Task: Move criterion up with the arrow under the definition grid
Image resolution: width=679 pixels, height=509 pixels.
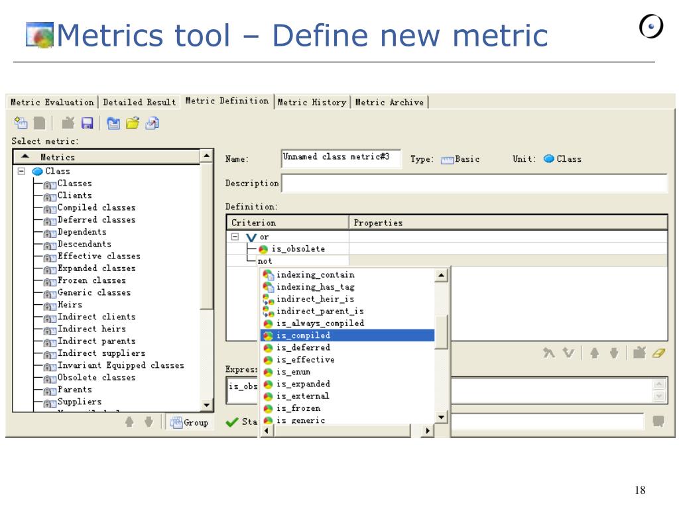Action: (595, 353)
